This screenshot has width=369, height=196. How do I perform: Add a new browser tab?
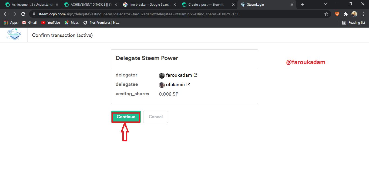click(x=302, y=5)
